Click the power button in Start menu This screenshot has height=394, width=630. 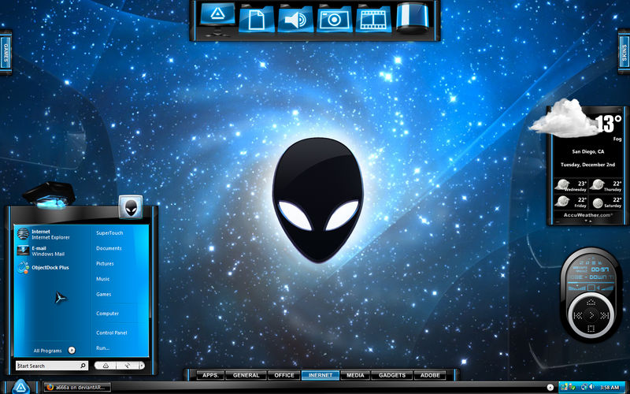point(106,366)
